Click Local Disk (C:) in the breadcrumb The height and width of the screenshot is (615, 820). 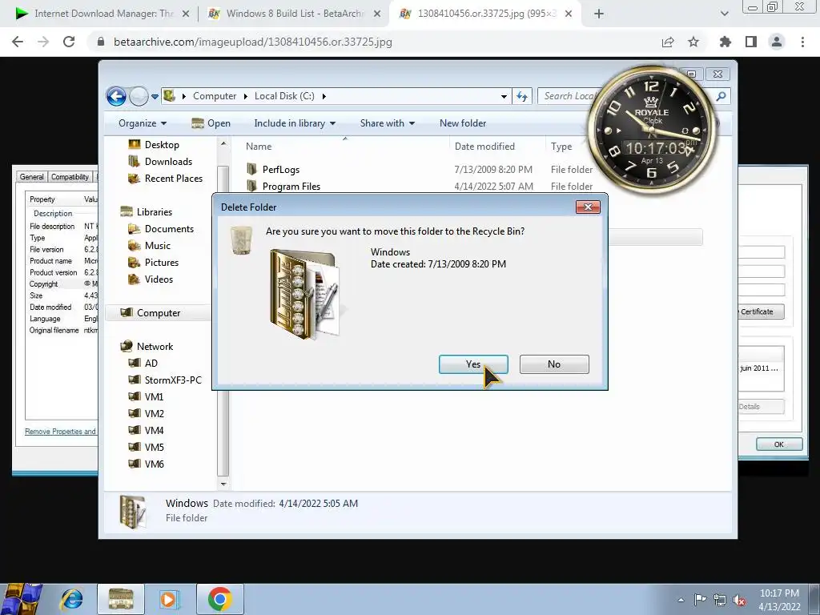(x=284, y=96)
